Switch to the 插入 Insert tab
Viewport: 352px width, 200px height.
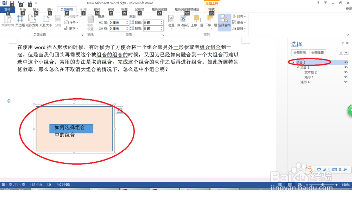(x=36, y=10)
